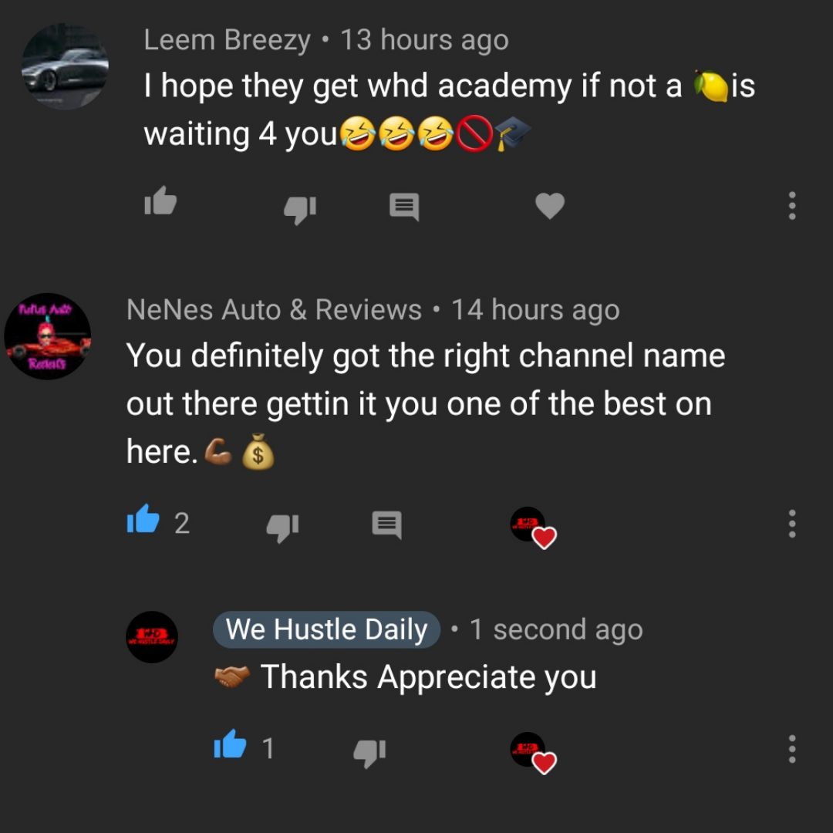
Task: Remove like from NeNes Auto & Reviews comment
Action: pyautogui.click(x=143, y=520)
